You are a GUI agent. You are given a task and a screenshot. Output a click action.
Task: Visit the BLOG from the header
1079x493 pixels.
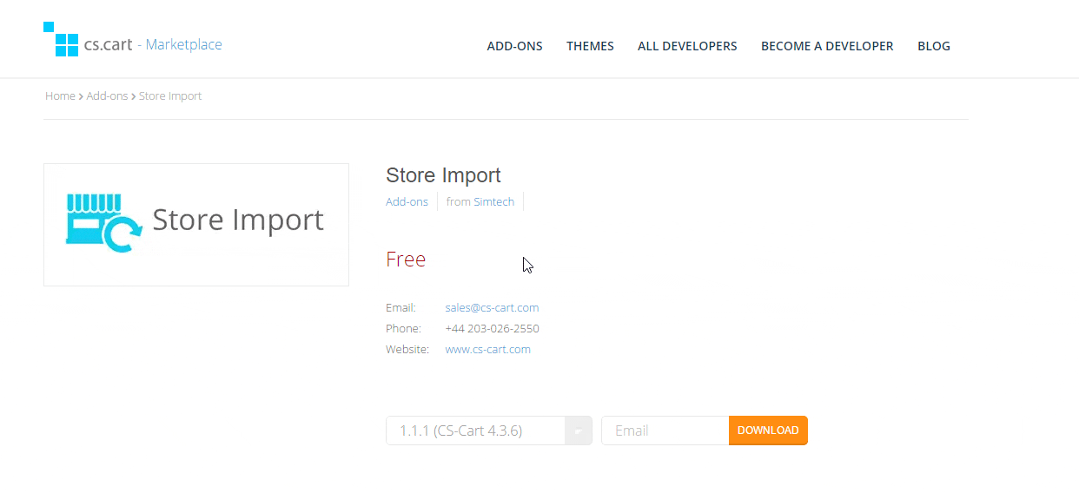933,46
